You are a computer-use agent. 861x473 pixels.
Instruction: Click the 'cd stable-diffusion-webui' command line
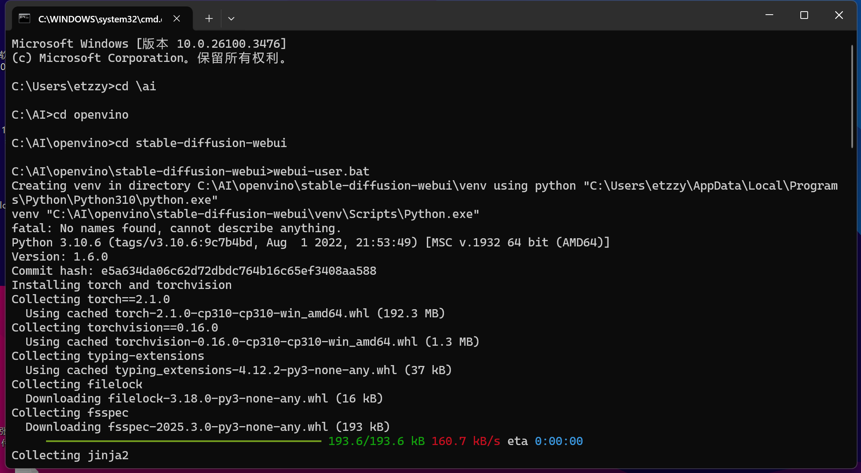[149, 143]
